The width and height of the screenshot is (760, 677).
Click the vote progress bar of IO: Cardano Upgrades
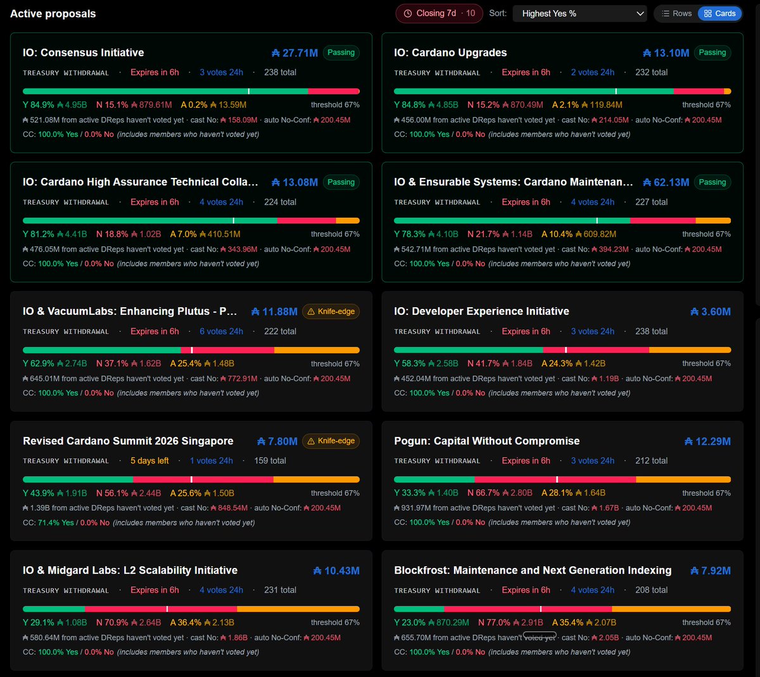[562, 91]
